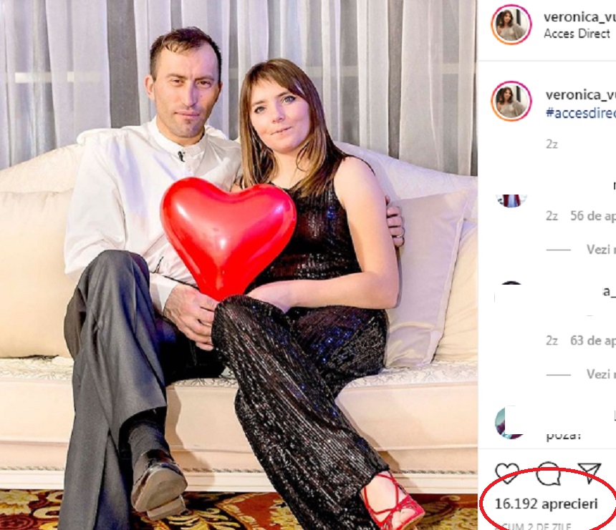Click the veronica_vu username in the caption
616x530 pixels.
pyautogui.click(x=580, y=95)
